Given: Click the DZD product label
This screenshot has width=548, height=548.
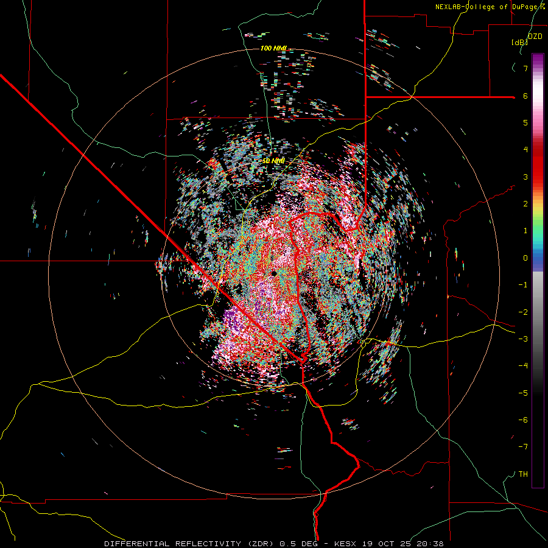Looking at the screenshot, I should tap(535, 37).
